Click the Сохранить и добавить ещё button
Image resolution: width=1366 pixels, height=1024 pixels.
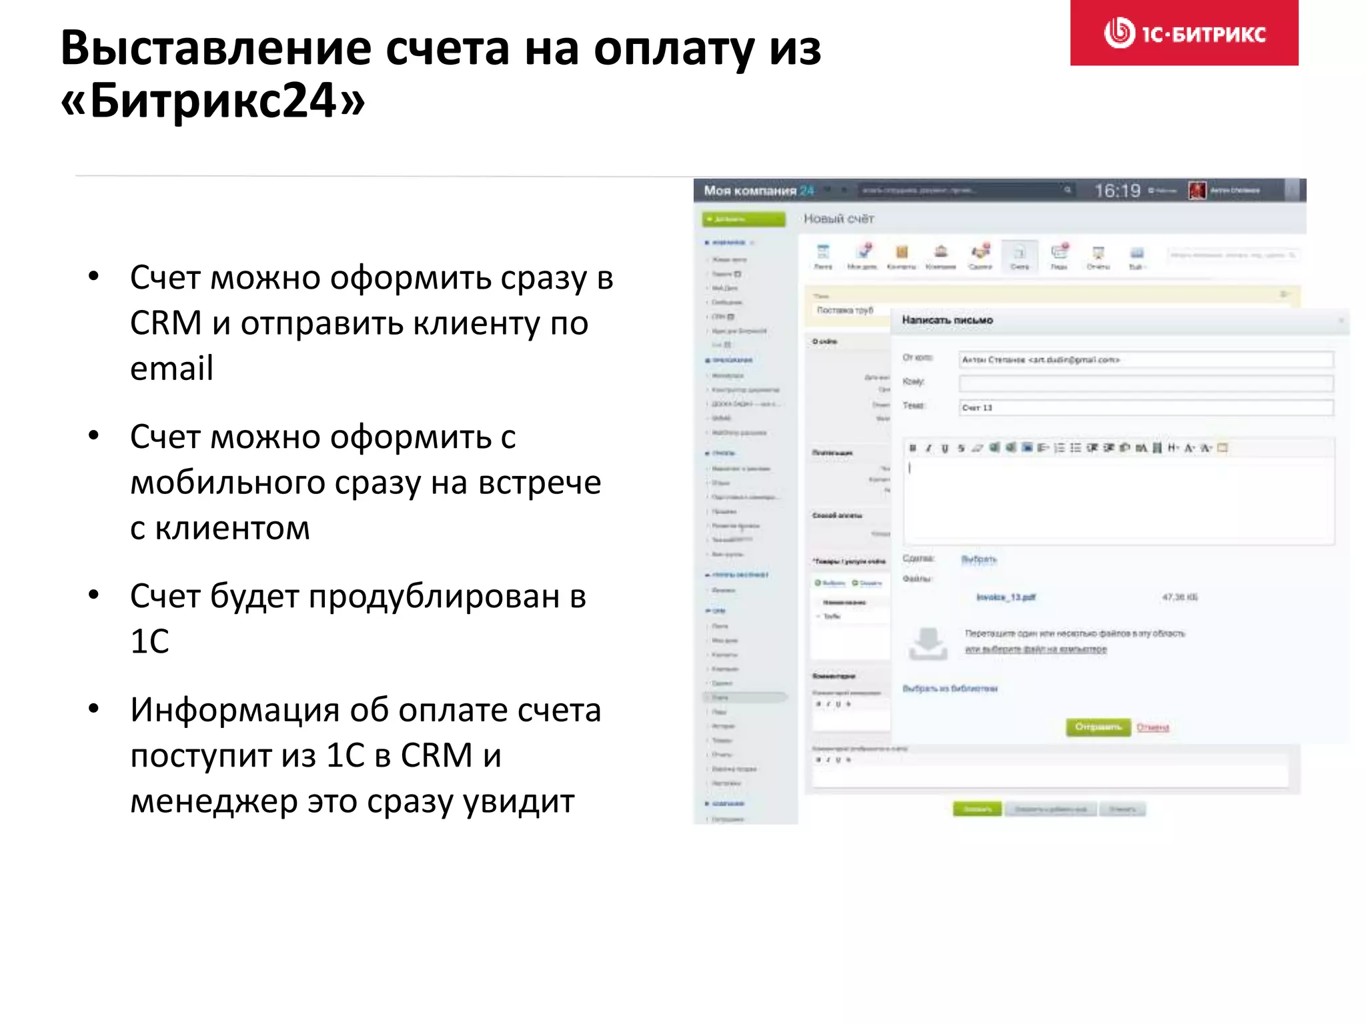[1051, 809]
